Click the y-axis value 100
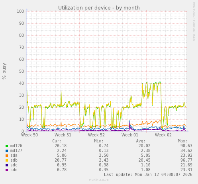 click(x=20, y=11)
